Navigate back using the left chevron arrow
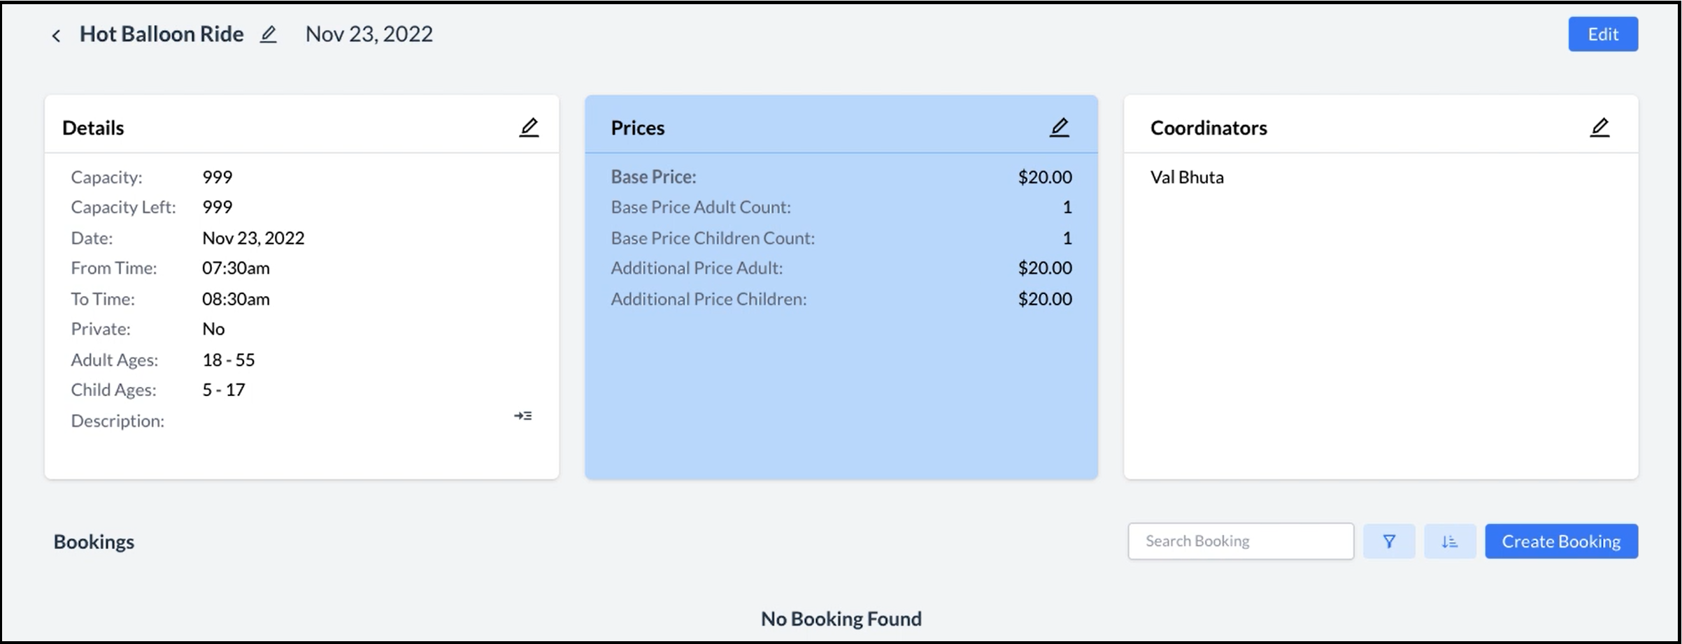This screenshot has height=644, width=1682. click(x=56, y=34)
